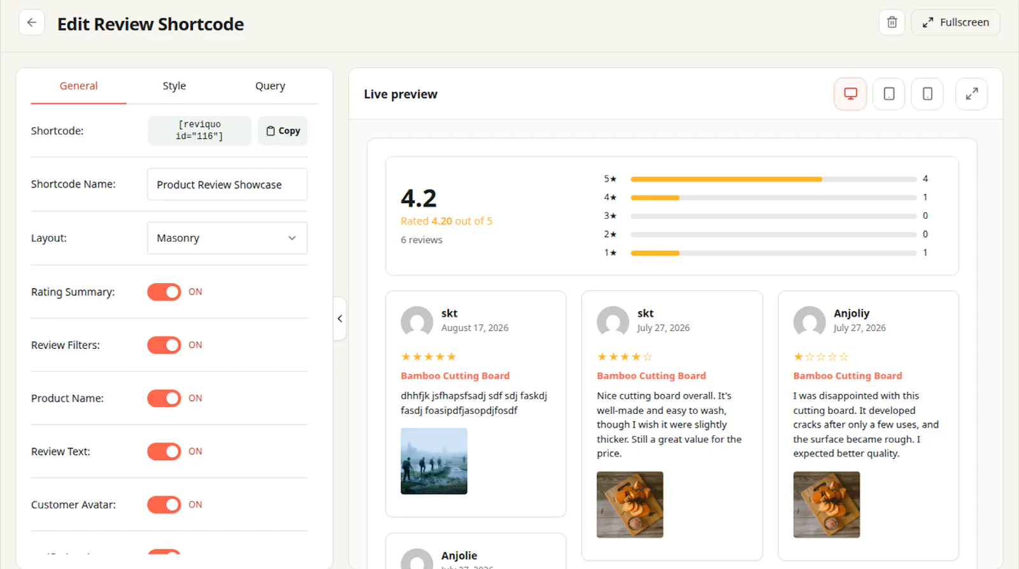The width and height of the screenshot is (1019, 569).
Task: Select desktop preview icon
Action: 850,94
